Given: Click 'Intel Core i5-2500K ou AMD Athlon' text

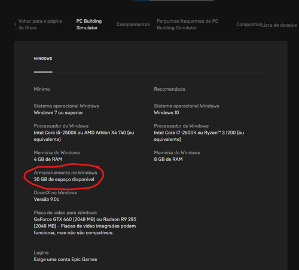Looking at the screenshot, I should pyautogui.click(x=80, y=133).
